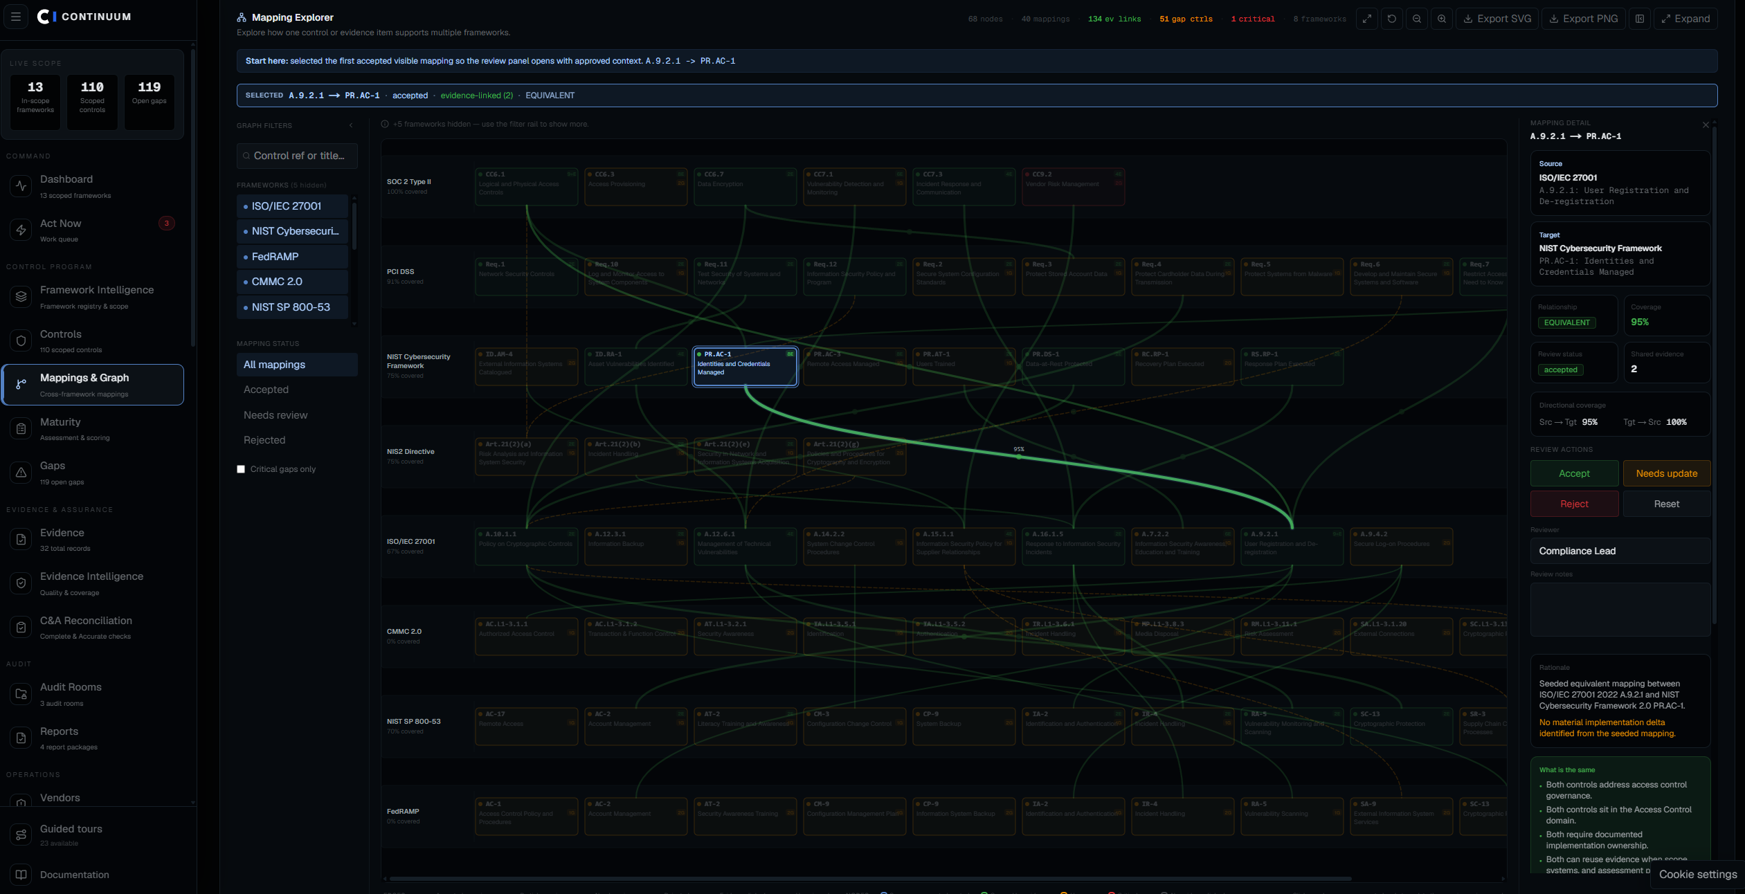Toggle side panel layout icon

1640,19
